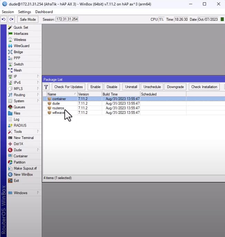Expand the MPLS submenu
This screenshot has width=225, height=237.
[x=38, y=89]
